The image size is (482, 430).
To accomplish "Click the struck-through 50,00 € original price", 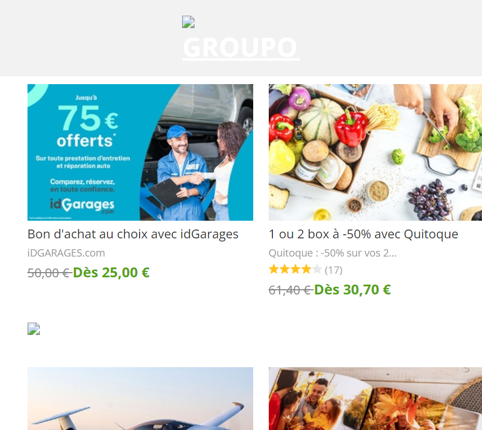I will tap(49, 273).
